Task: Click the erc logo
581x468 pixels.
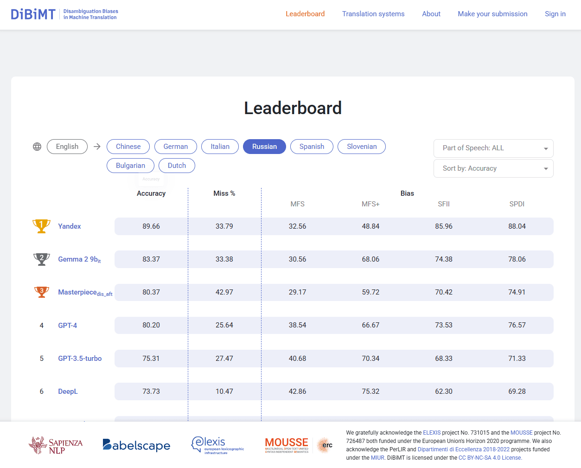Action: point(325,445)
